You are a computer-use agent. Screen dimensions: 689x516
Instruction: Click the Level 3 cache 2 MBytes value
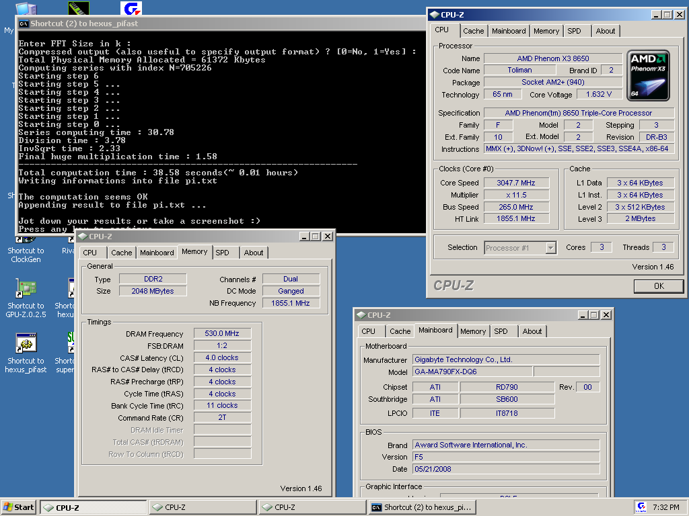pos(641,218)
